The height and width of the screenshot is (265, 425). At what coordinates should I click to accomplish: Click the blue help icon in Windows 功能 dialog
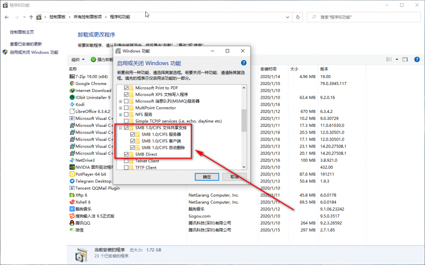click(x=244, y=63)
